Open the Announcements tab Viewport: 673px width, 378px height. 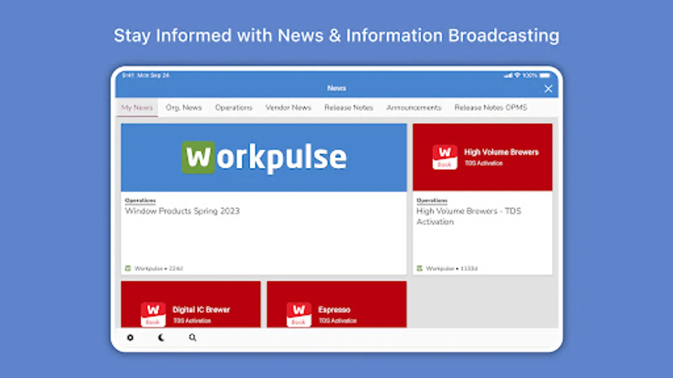414,108
